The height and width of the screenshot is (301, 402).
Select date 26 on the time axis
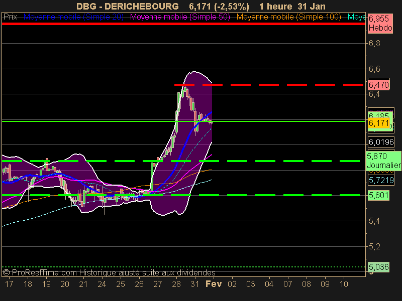click(139, 284)
